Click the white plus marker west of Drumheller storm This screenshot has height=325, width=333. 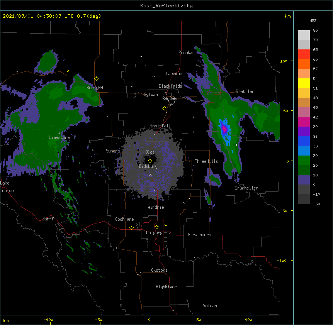[x=236, y=145]
